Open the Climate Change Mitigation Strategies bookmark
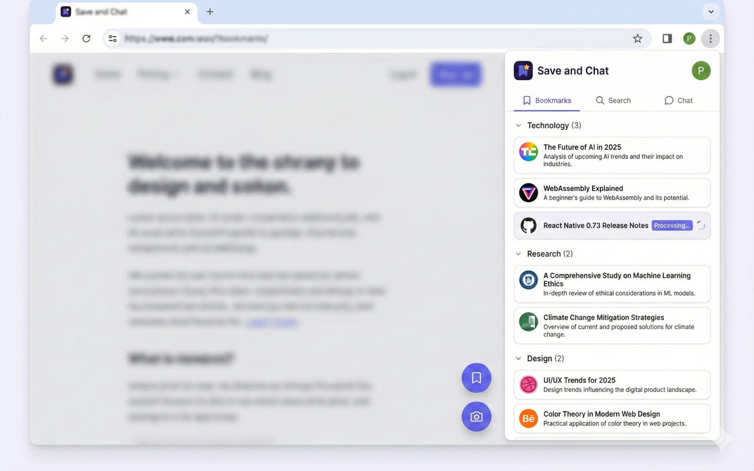Viewport: 754px width, 471px height. click(x=611, y=325)
